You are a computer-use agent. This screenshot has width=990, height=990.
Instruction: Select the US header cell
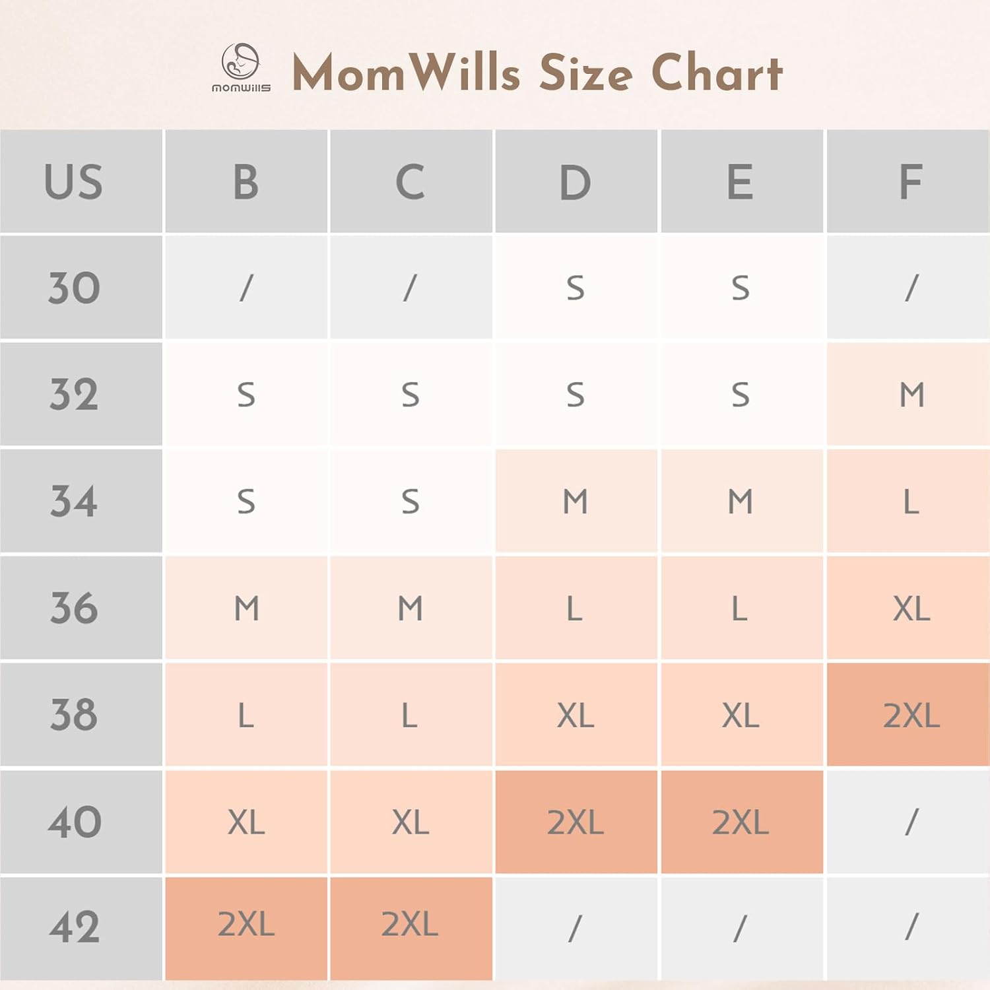coord(73,181)
